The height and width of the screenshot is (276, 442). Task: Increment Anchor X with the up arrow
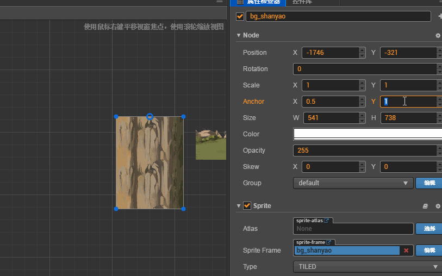[362, 99]
